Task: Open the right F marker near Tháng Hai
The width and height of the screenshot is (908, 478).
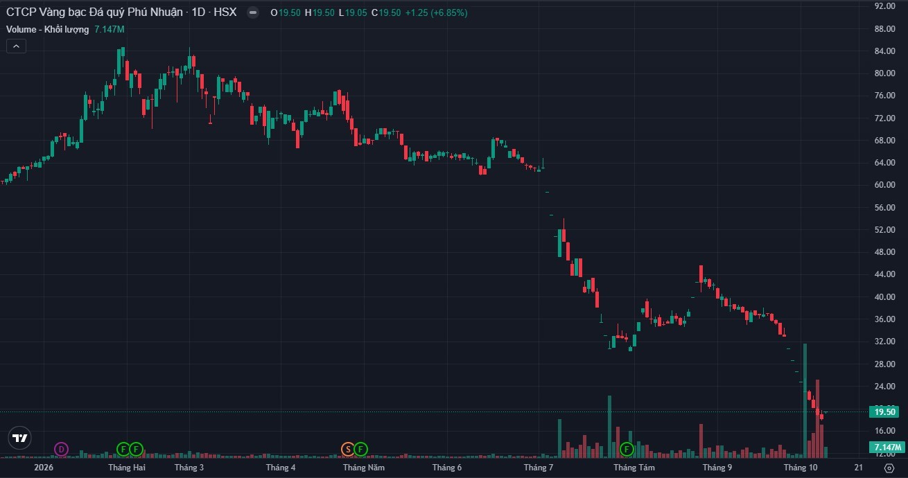Action: [136, 449]
